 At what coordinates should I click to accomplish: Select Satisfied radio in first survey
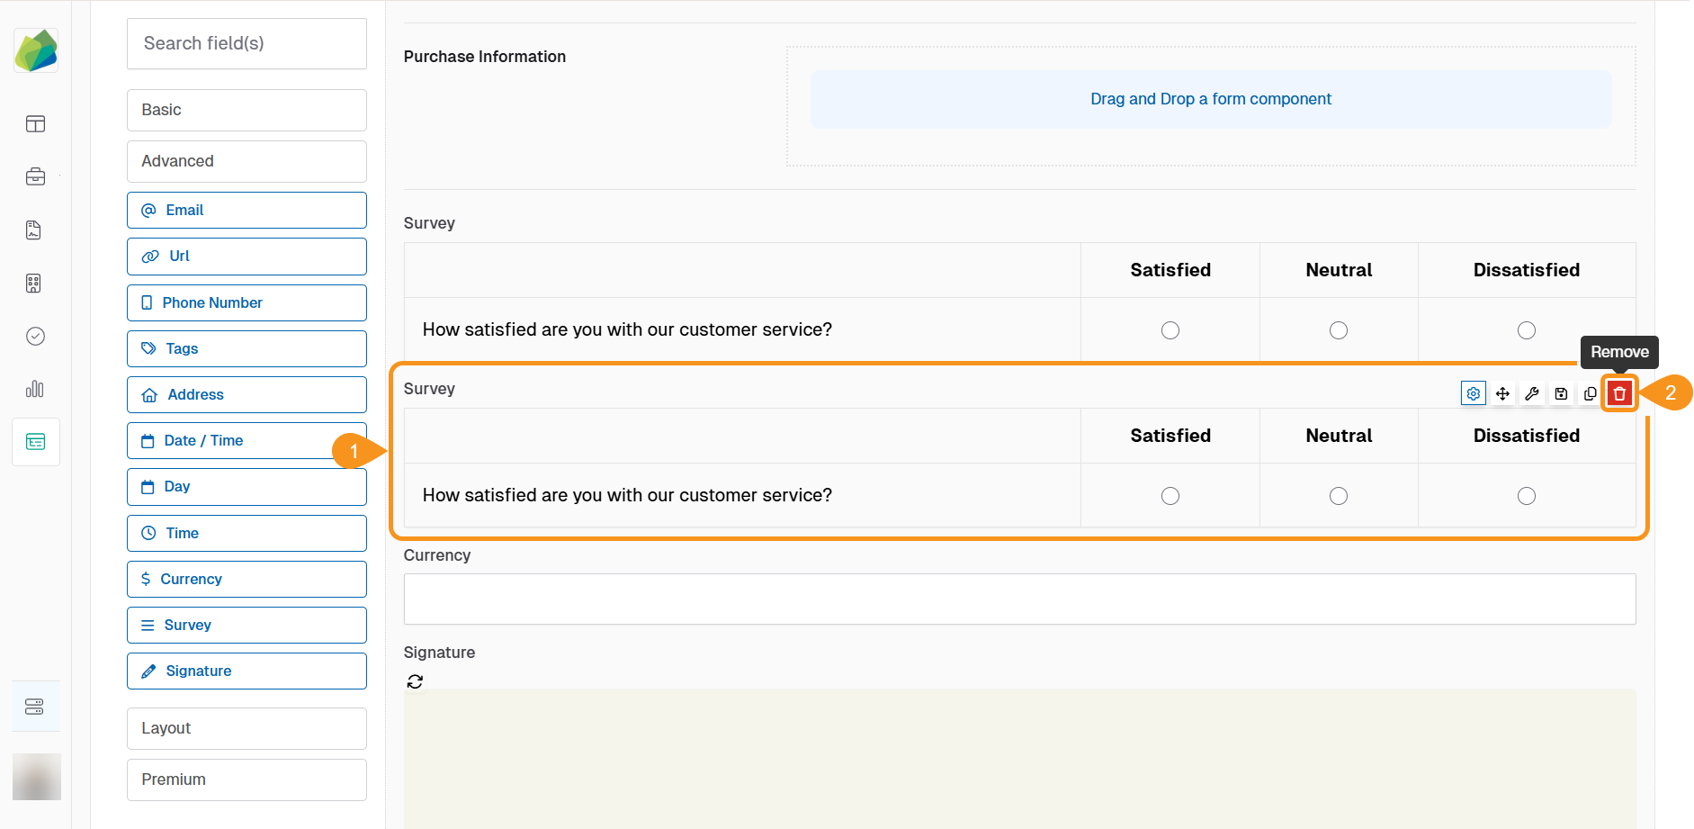click(x=1170, y=330)
